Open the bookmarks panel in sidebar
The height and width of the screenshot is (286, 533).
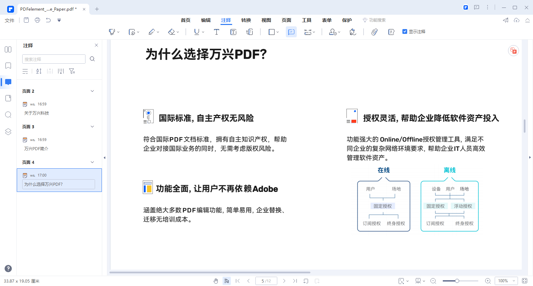coord(8,66)
